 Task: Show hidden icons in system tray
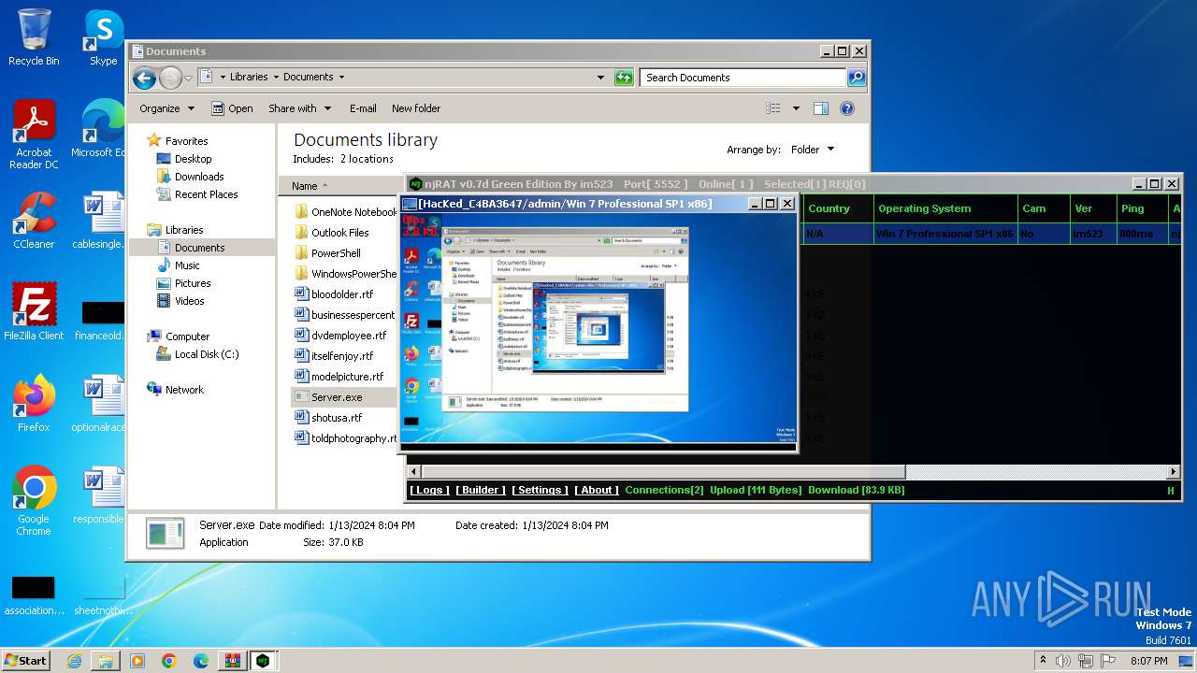(x=1043, y=661)
